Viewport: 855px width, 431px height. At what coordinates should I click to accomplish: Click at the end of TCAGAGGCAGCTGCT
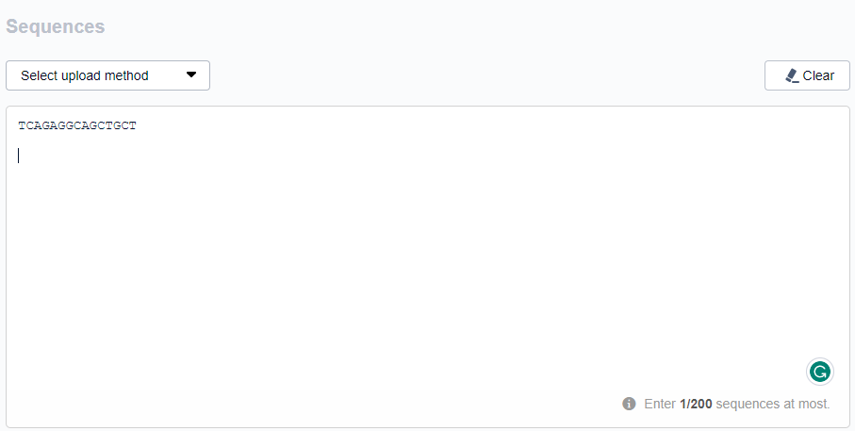tap(137, 125)
